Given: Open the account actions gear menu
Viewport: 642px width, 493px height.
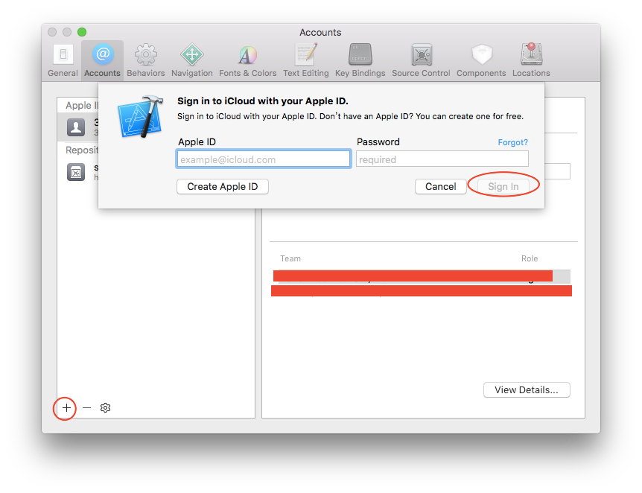Looking at the screenshot, I should (x=105, y=408).
